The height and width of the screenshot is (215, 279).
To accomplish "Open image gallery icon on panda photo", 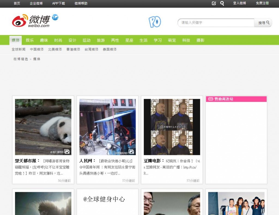I will 67,151.
